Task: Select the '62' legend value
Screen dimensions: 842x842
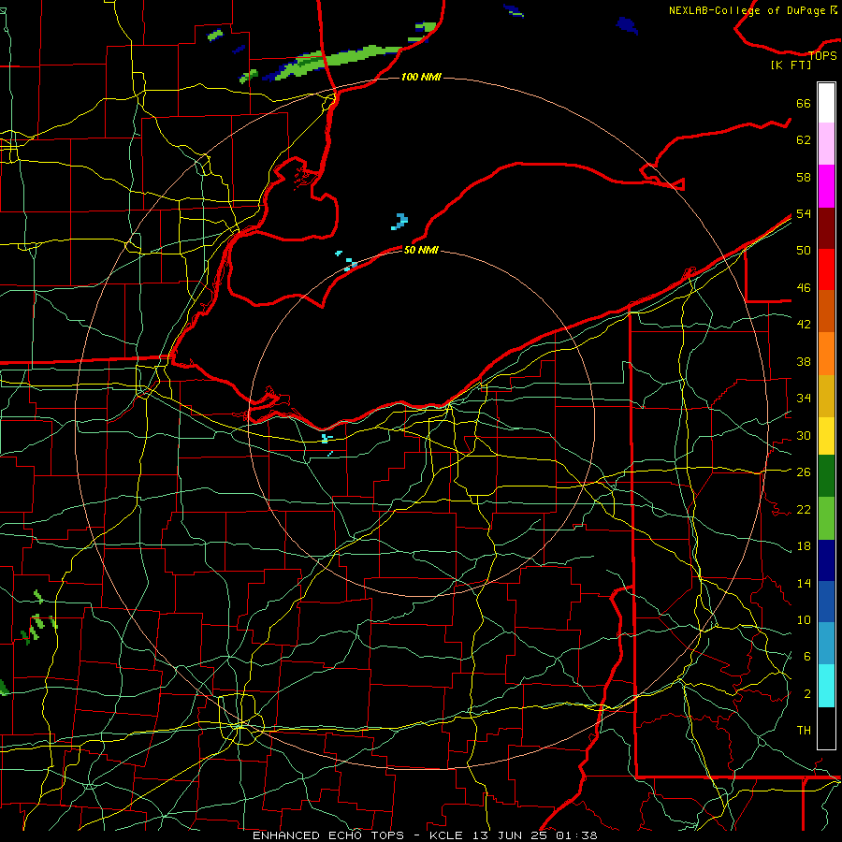Action: coord(804,140)
